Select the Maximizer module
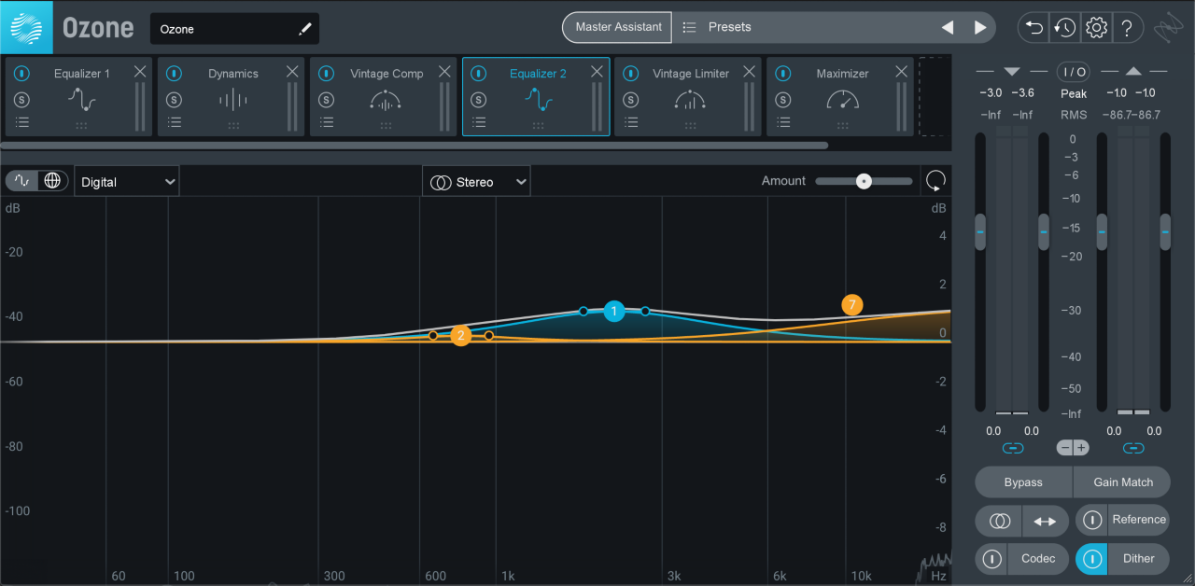Image resolution: width=1195 pixels, height=586 pixels. 840,97
